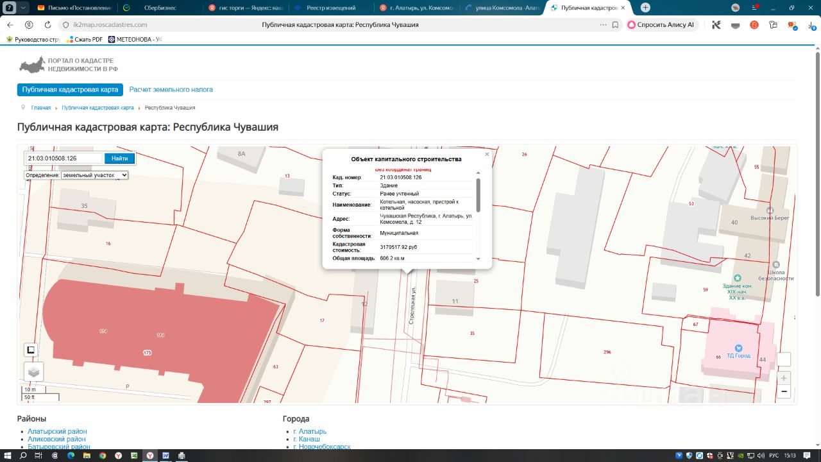821x462 pixels.
Task: Open the Yandex home button
Action: [29, 24]
